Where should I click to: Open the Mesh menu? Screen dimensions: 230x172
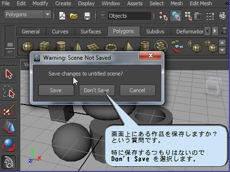pyautogui.click(x=176, y=3)
